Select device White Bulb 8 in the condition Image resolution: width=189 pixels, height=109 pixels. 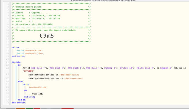click(x=145, y=68)
